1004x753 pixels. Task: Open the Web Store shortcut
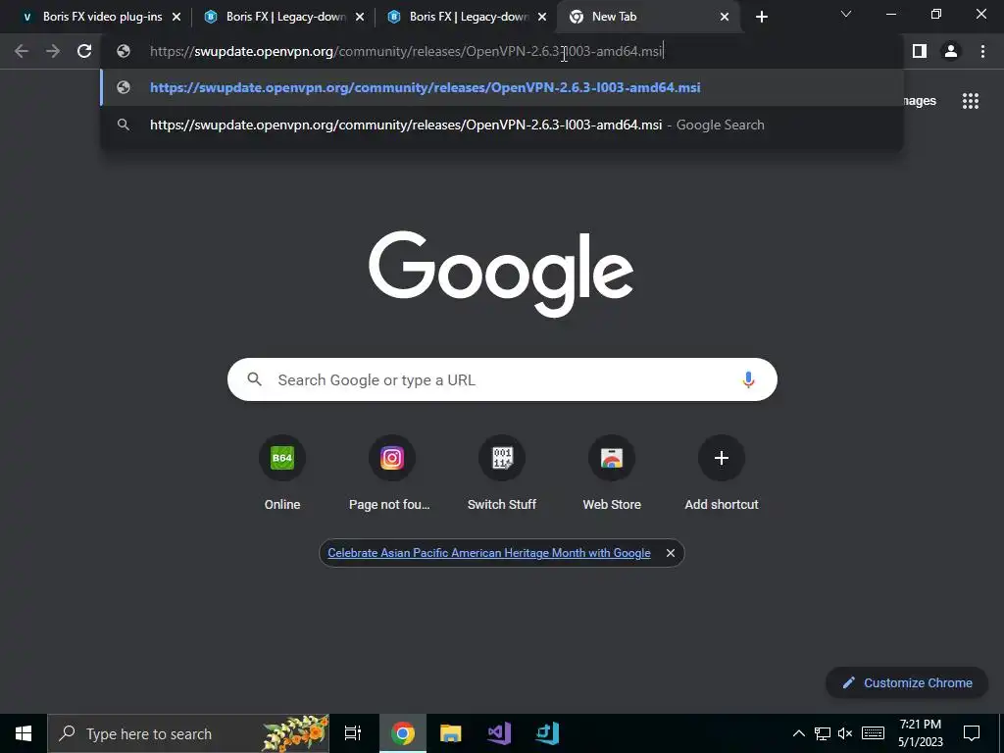(x=612, y=473)
